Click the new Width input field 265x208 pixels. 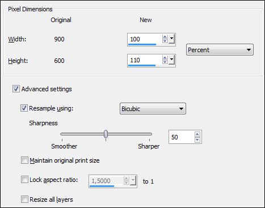coord(145,39)
